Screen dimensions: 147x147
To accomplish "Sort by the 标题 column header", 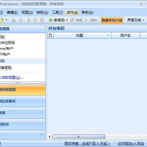I will tap(82, 36).
